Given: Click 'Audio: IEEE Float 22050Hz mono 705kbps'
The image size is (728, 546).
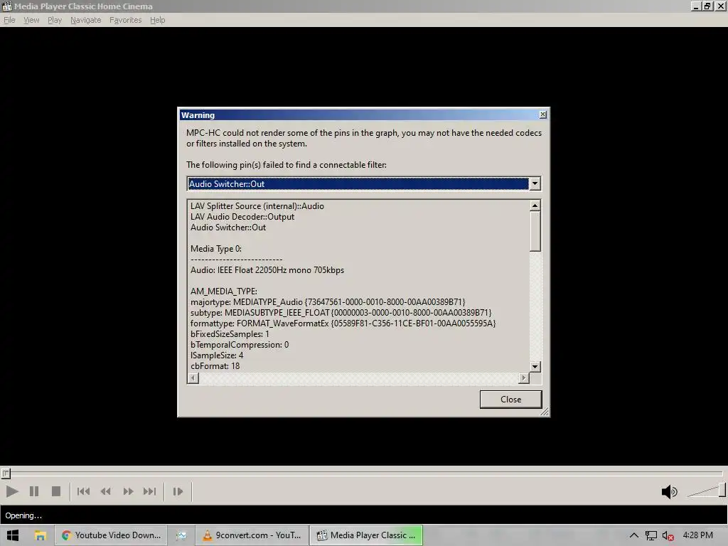Looking at the screenshot, I should (x=267, y=270).
